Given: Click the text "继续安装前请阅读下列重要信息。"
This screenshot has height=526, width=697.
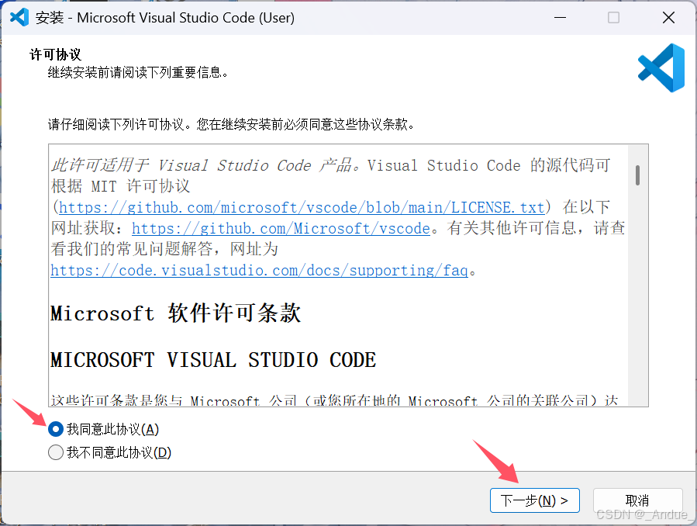Looking at the screenshot, I should pyautogui.click(x=138, y=72).
